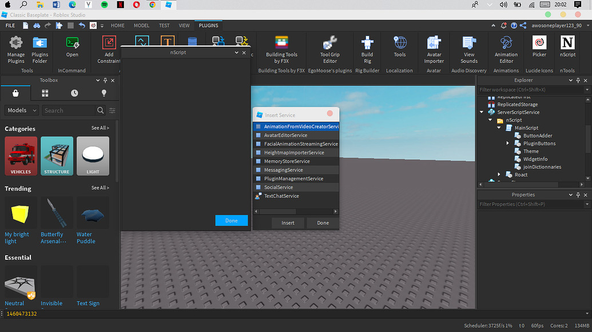Click the binoculars find icon
The image size is (592, 332).
37,25
